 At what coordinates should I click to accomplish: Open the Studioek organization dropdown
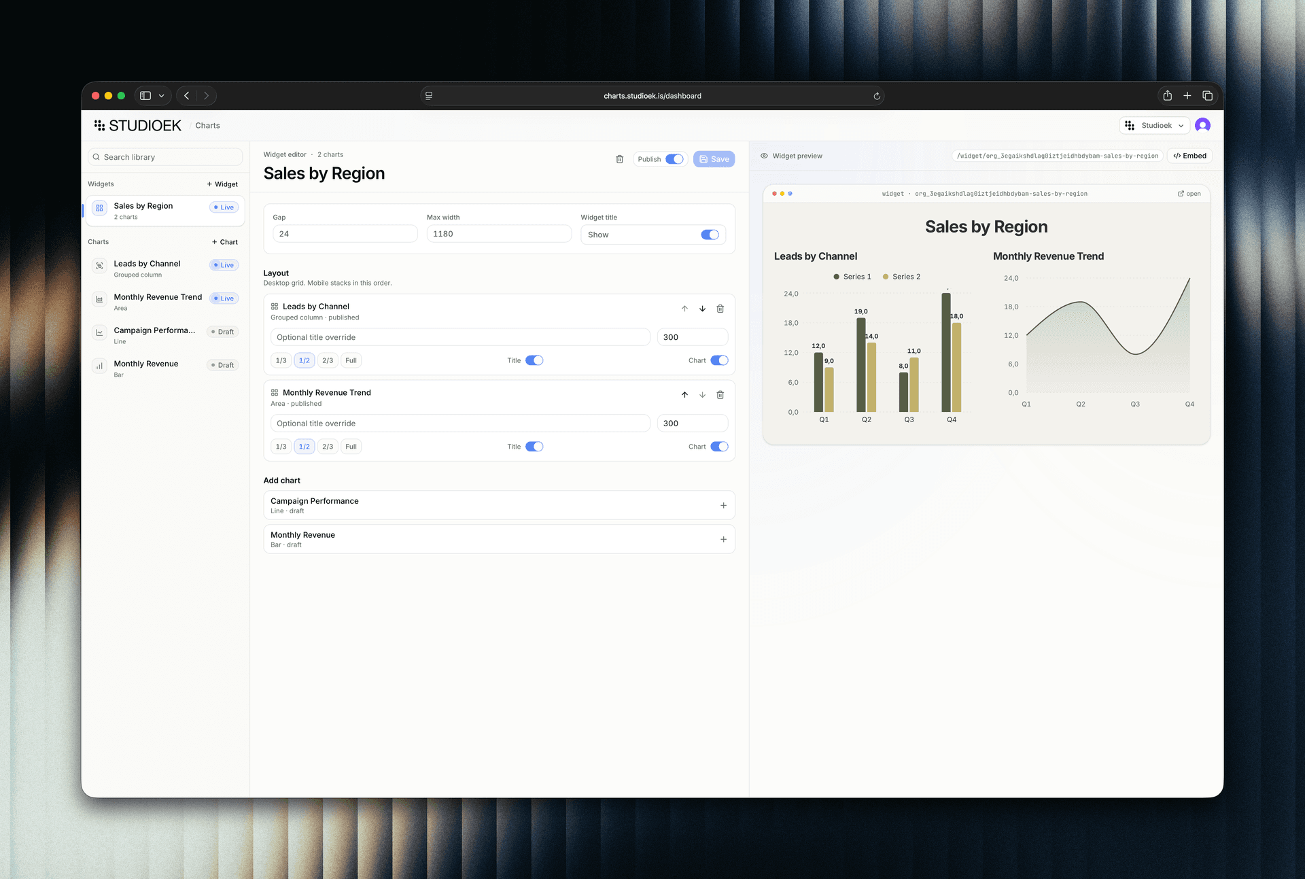pyautogui.click(x=1154, y=126)
